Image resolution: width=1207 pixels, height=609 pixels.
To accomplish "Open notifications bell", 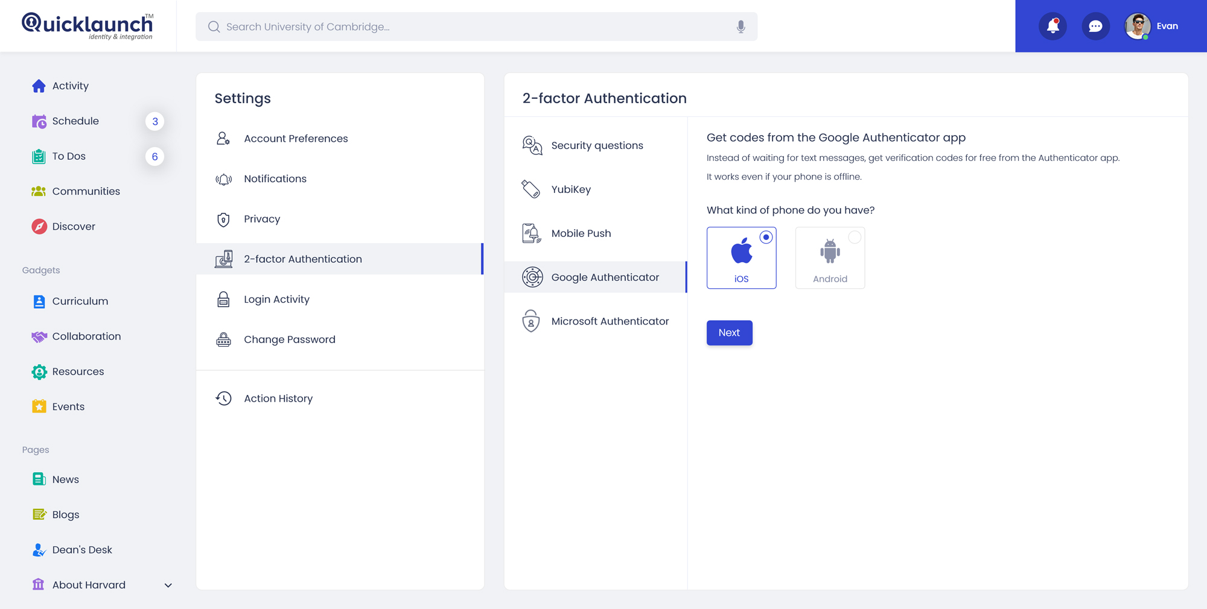I will pyautogui.click(x=1053, y=26).
